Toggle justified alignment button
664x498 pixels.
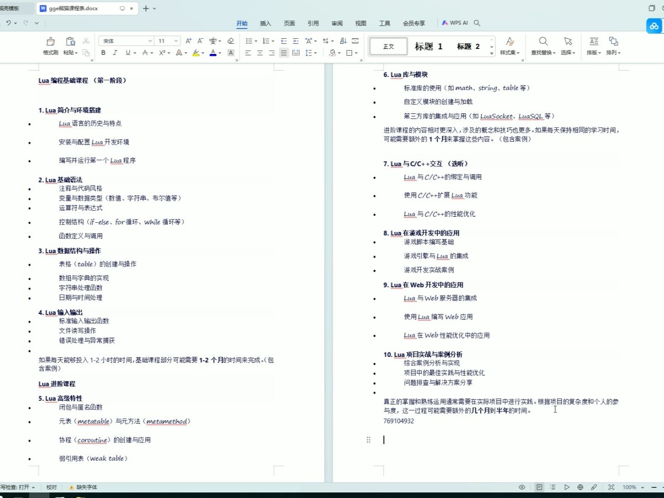tap(284, 53)
